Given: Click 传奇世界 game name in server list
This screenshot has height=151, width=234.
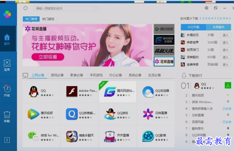Looking at the screenshot, I should pyautogui.click(x=193, y=42).
